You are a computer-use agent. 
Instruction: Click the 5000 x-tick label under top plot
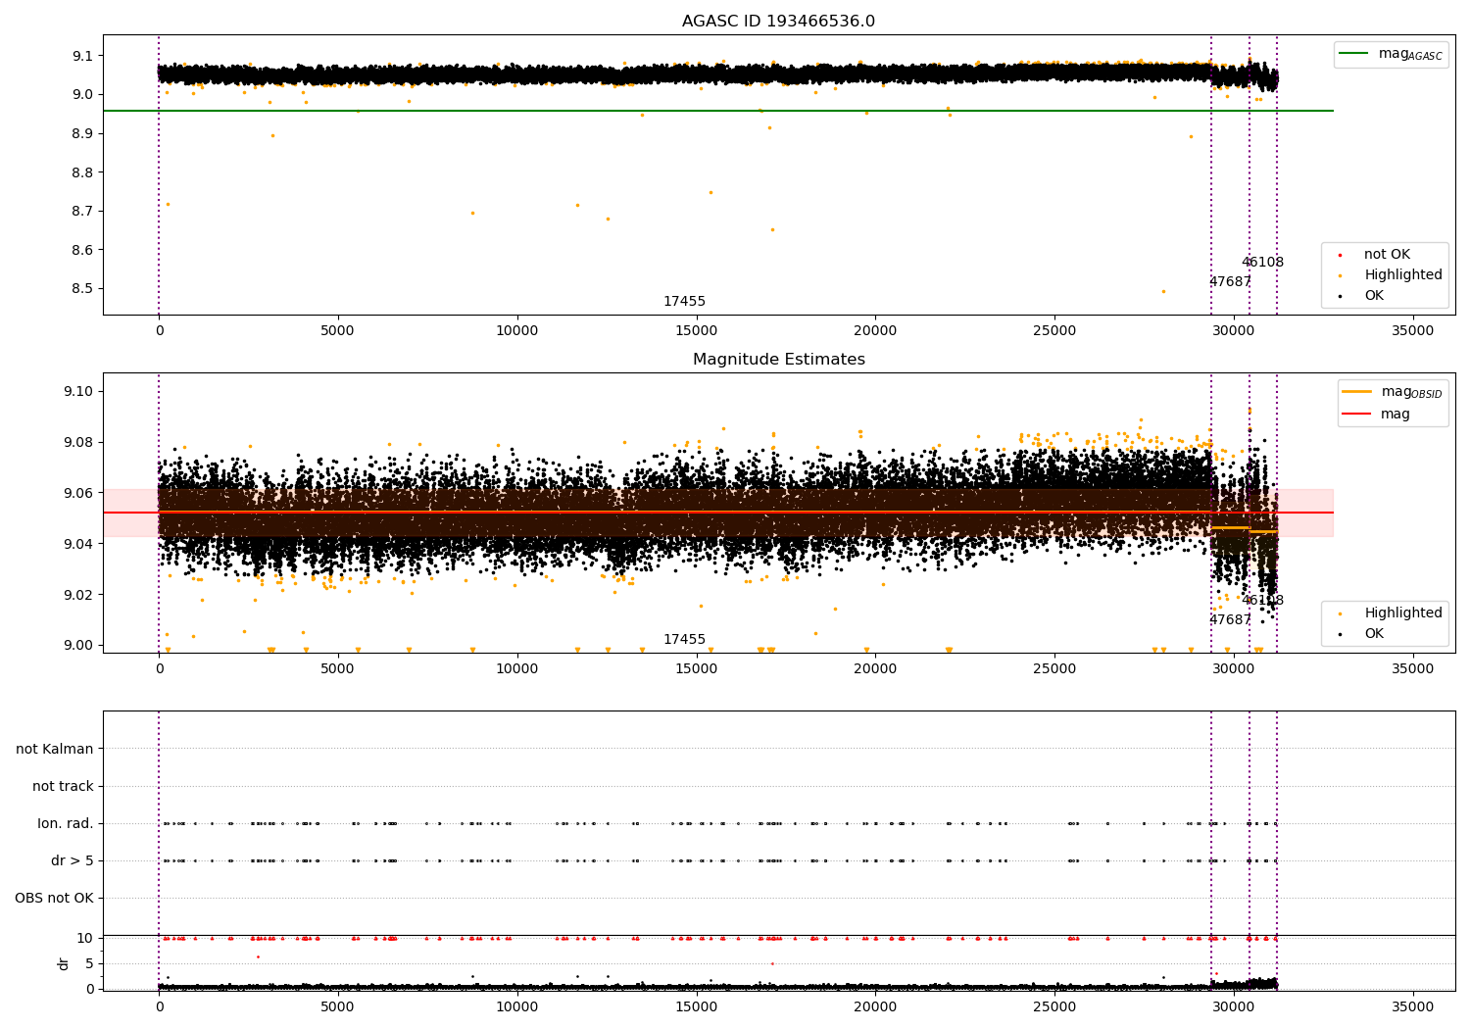(337, 331)
